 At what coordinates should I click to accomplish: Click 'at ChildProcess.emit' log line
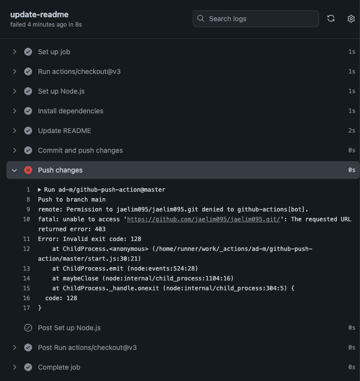[x=125, y=269]
